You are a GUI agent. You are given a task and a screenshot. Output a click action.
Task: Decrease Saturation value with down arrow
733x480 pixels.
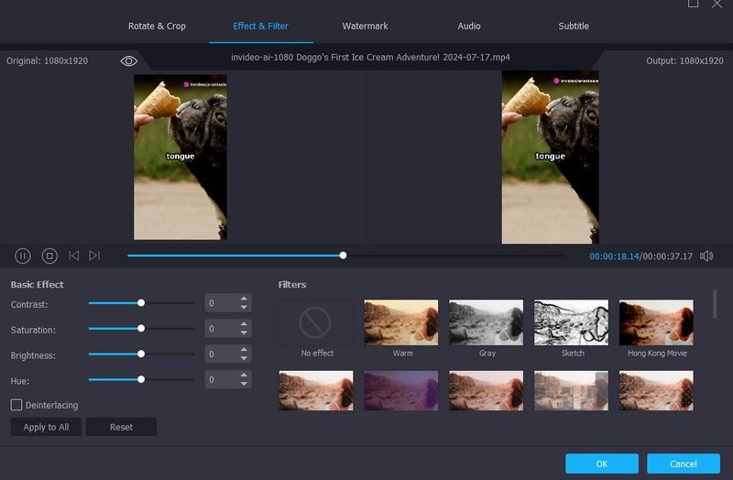[x=244, y=333]
